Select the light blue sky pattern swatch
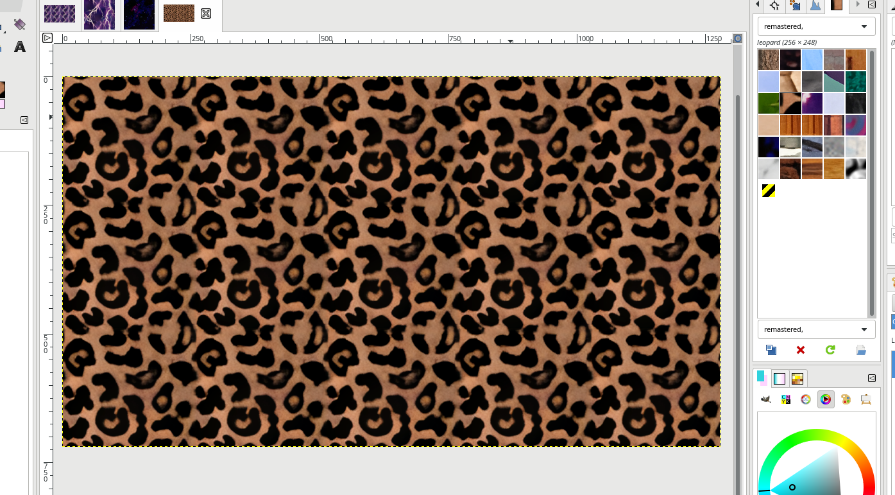 pyautogui.click(x=812, y=60)
